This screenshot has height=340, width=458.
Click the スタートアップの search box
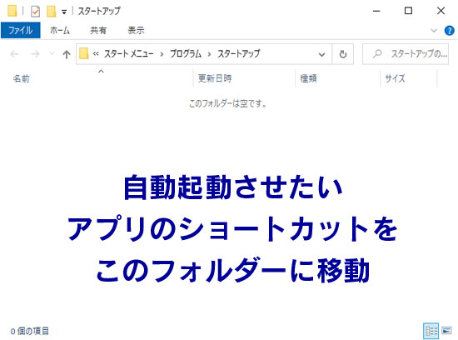406,54
